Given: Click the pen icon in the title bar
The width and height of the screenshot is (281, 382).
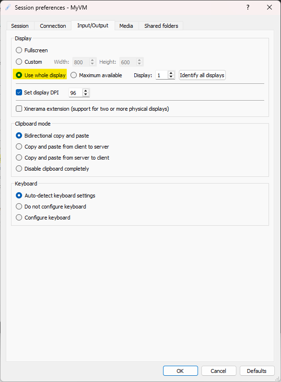Looking at the screenshot, I should click(8, 8).
